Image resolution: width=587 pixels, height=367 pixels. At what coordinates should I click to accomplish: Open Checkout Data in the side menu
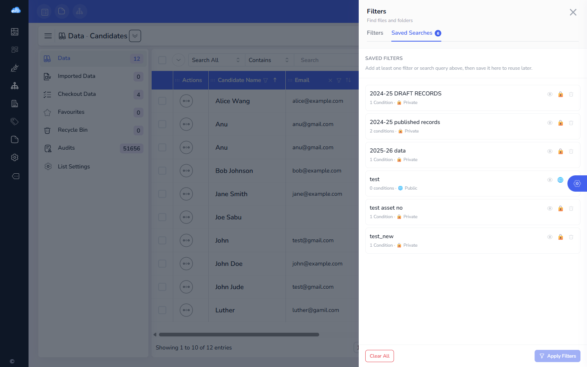click(93, 94)
